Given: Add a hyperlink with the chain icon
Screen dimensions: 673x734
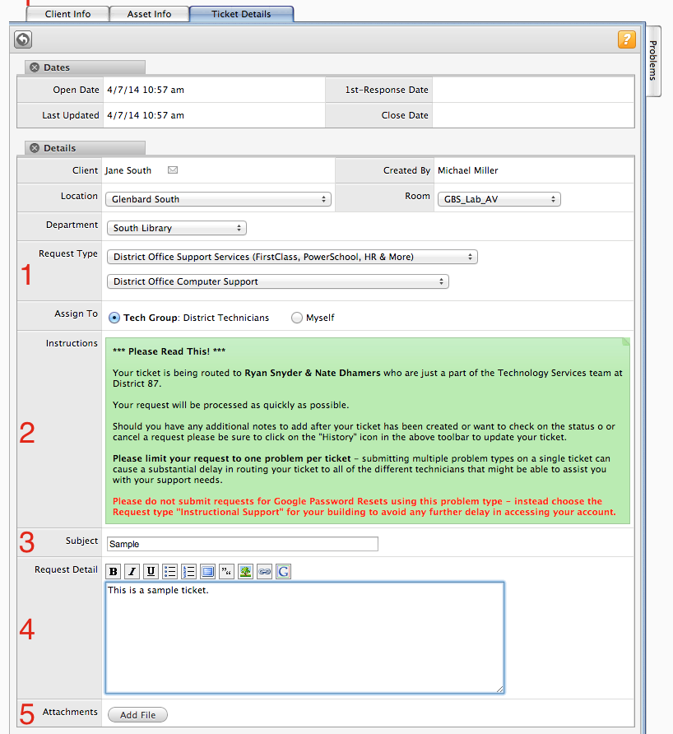Looking at the screenshot, I should coord(264,571).
